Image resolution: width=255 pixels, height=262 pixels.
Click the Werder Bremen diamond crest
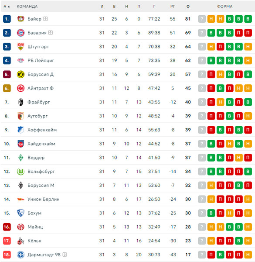tap(20, 158)
